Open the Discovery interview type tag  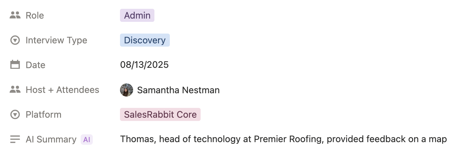145,40
